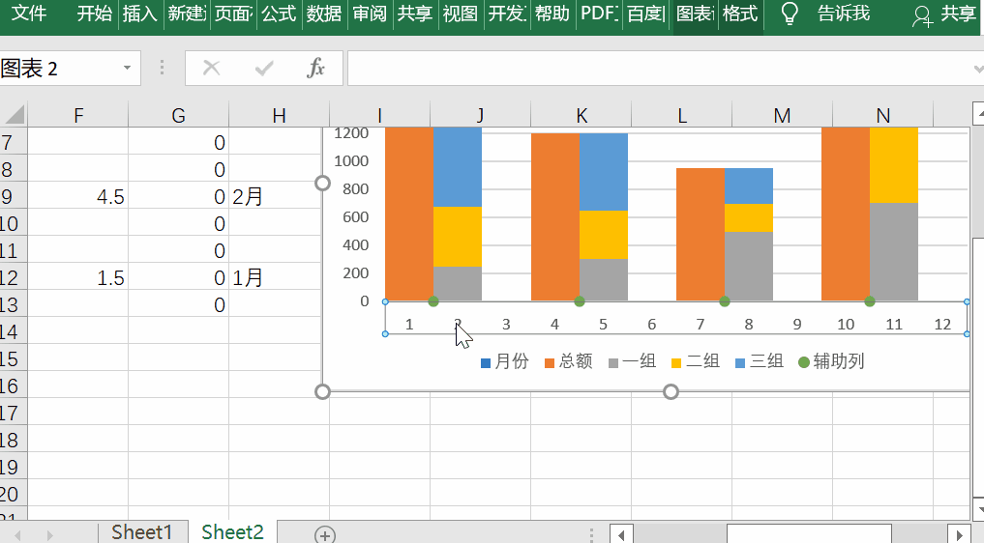Click the horizontal scrollbar thumb
984x543 pixels.
click(809, 535)
